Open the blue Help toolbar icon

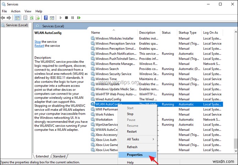click(x=46, y=18)
